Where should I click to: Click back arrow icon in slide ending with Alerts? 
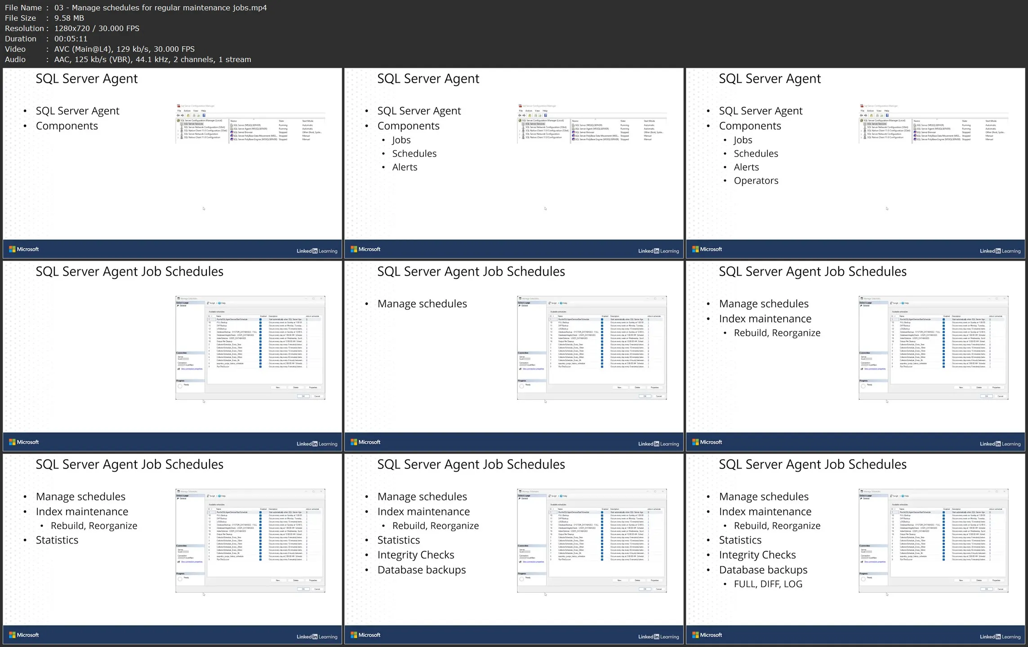pyautogui.click(x=520, y=116)
